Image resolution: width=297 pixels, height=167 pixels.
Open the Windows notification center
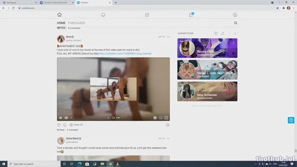(292, 164)
